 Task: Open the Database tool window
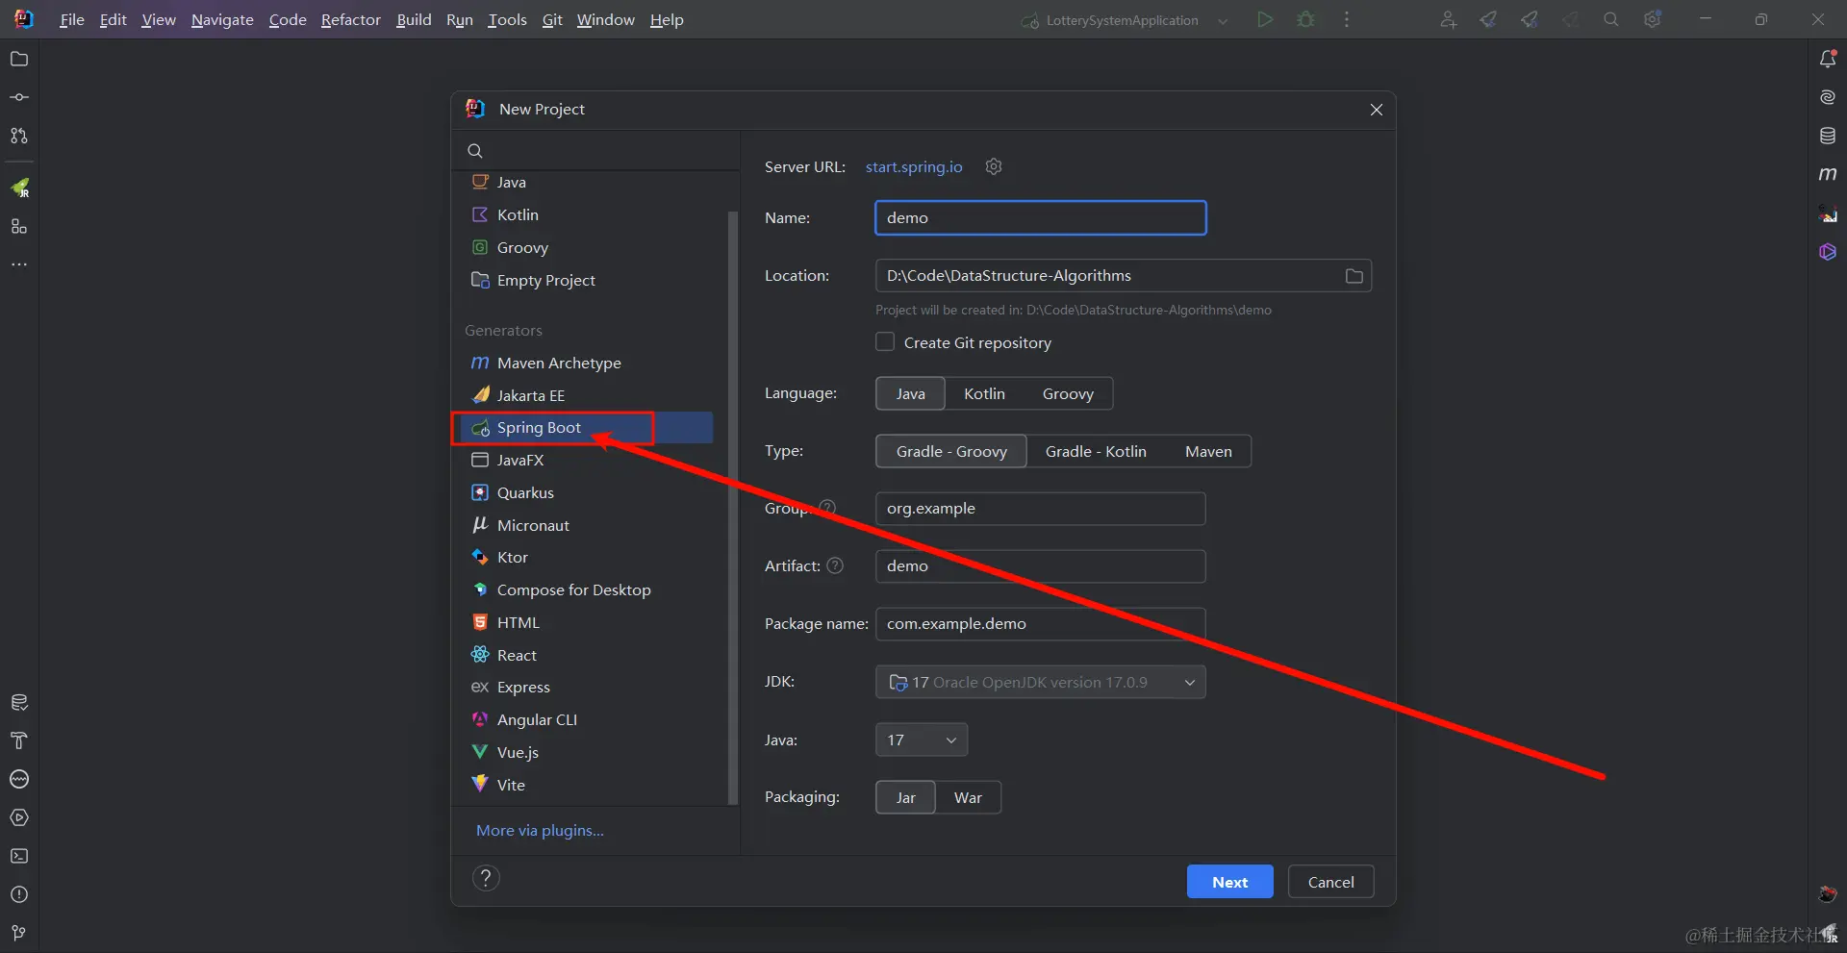pyautogui.click(x=1828, y=137)
